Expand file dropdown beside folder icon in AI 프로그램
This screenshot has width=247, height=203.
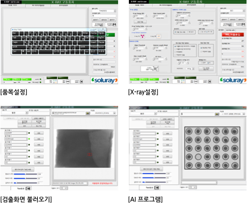[244, 114]
